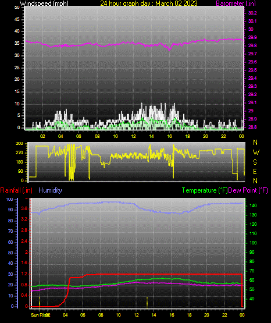Click the yellow dotted marker near hour 13

point(147,303)
